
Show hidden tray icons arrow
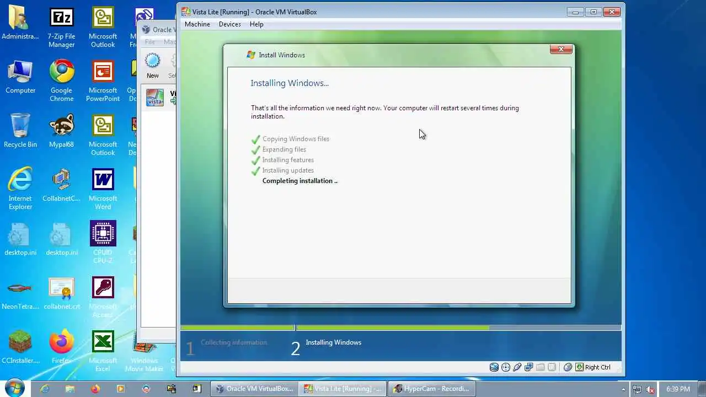point(625,389)
